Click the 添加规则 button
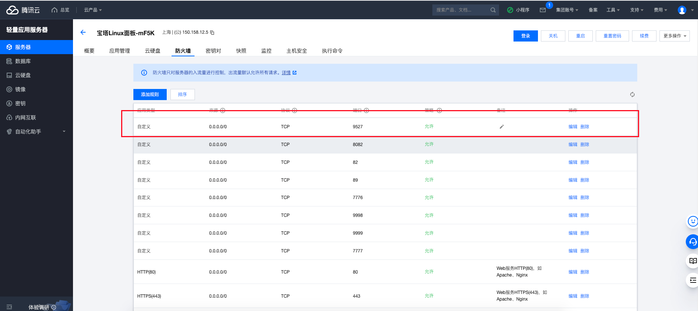The width and height of the screenshot is (698, 311). pyautogui.click(x=150, y=95)
